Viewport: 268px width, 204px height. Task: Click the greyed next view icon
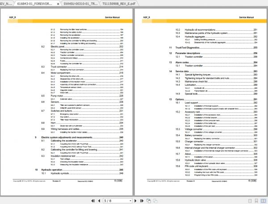coord(155,201)
